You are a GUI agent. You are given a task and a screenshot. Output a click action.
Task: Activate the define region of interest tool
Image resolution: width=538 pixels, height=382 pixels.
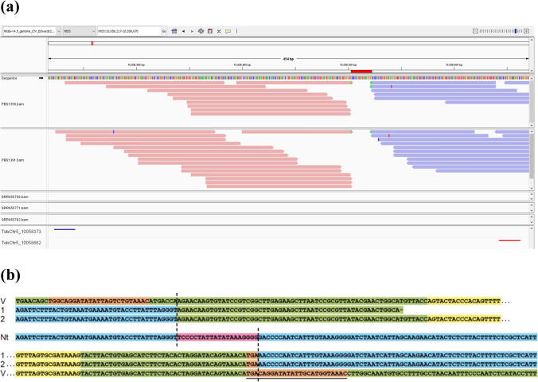pyautogui.click(x=210, y=31)
